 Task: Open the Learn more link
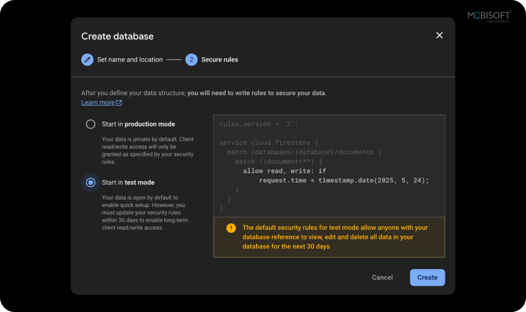[x=98, y=103]
